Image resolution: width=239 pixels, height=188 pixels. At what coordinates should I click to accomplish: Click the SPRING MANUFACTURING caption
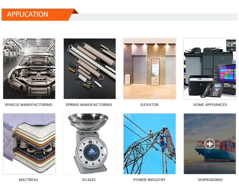[89, 105]
